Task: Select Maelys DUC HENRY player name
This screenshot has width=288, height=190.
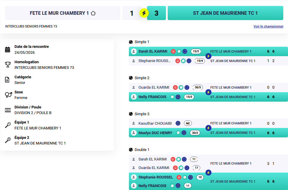Action: [155, 133]
